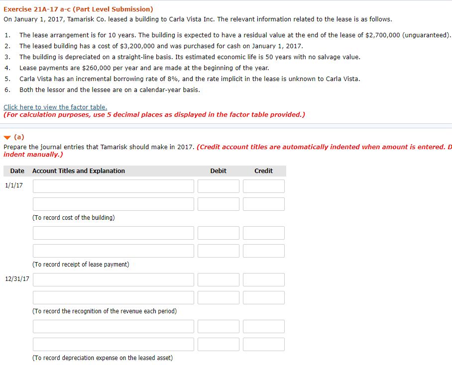Click the debit field for the revenue recognition entry

[218, 279]
